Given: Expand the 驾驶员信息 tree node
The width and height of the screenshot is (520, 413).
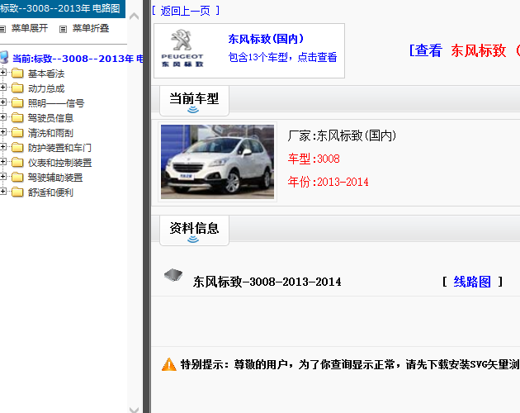Looking at the screenshot, I should point(2,116).
